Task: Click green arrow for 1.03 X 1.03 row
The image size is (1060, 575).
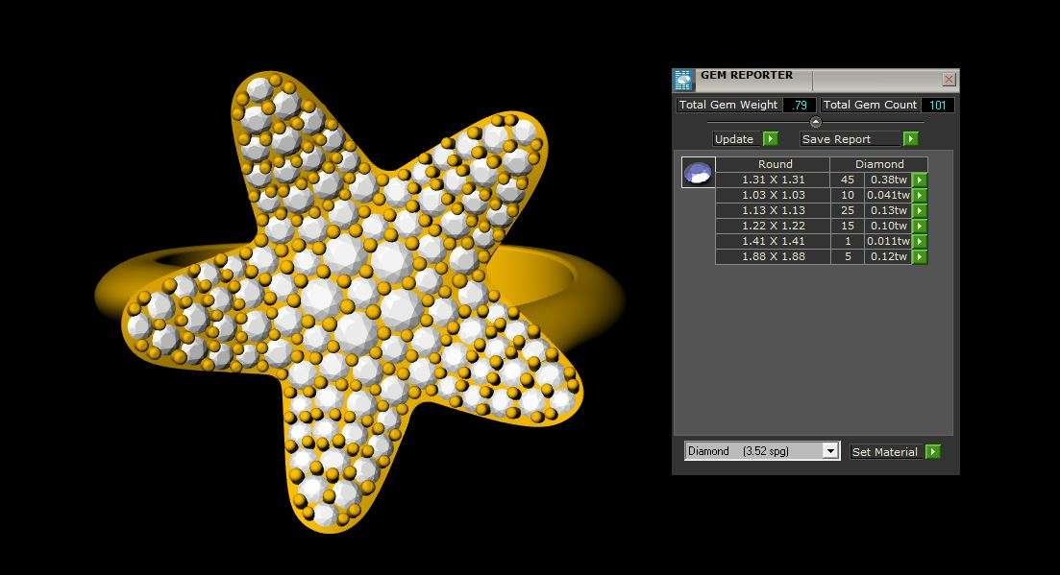Action: tap(920, 195)
